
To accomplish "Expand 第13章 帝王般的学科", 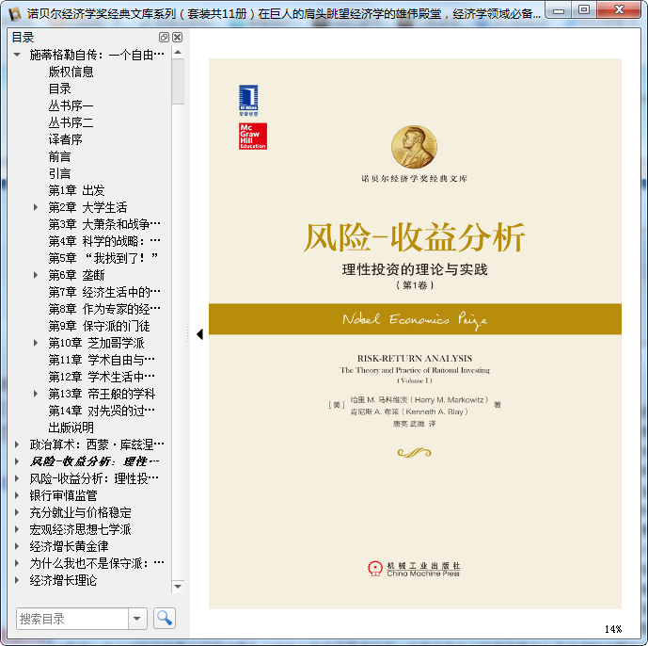I will click(x=36, y=394).
